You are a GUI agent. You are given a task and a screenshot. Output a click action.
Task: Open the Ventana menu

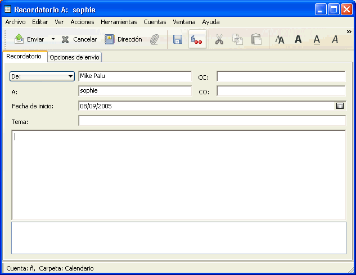pyautogui.click(x=184, y=22)
